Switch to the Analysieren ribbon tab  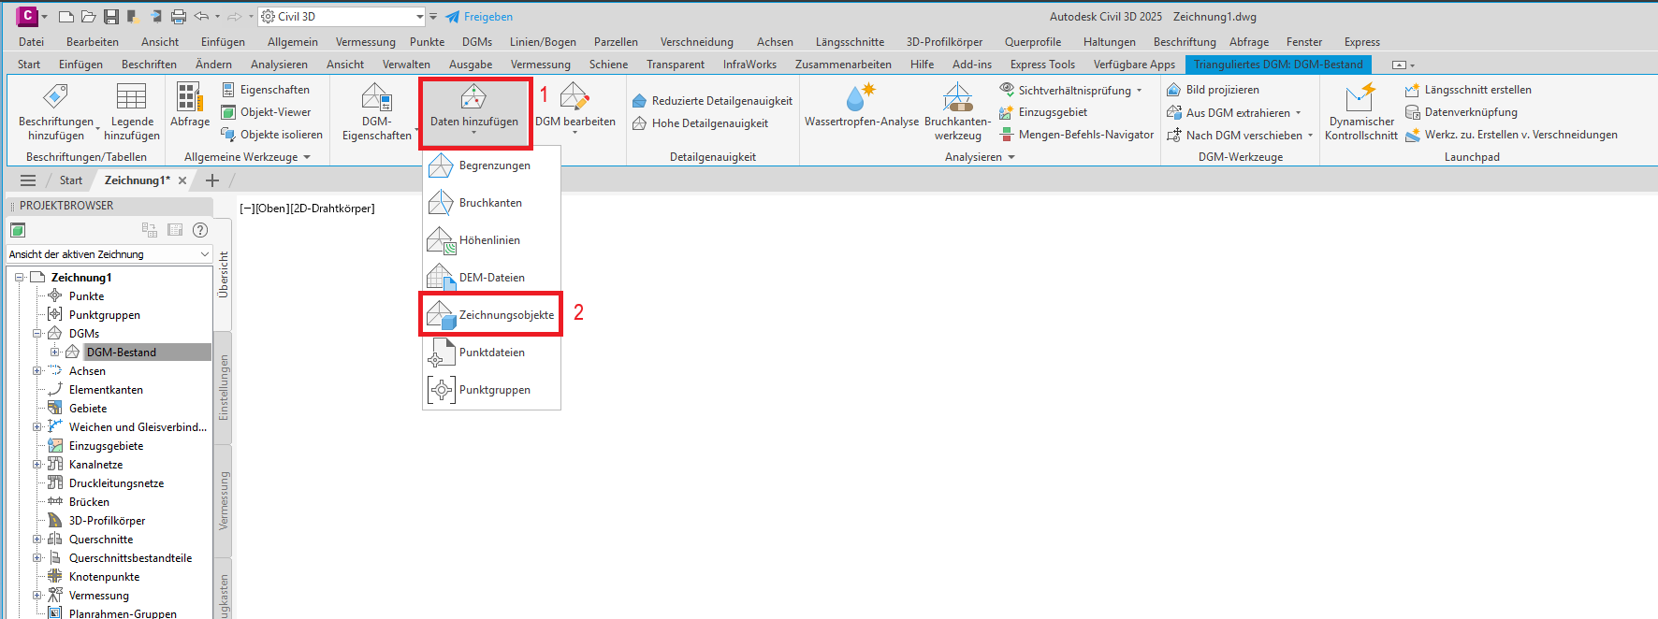click(x=279, y=65)
